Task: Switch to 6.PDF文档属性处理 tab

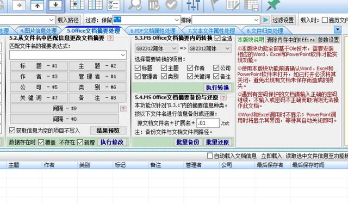Action: tap(153, 30)
